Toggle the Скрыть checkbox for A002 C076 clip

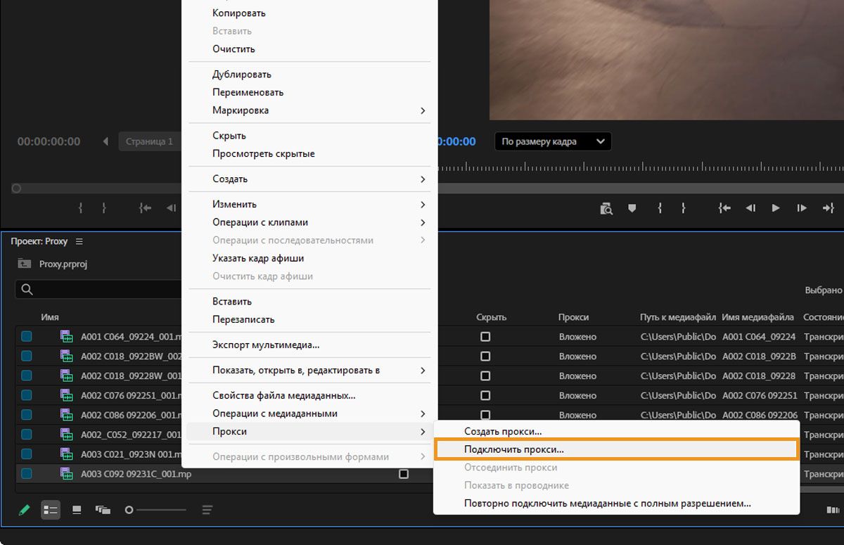pos(485,396)
